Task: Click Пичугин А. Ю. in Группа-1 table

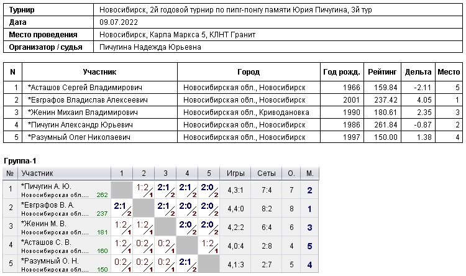Action: 47,186
